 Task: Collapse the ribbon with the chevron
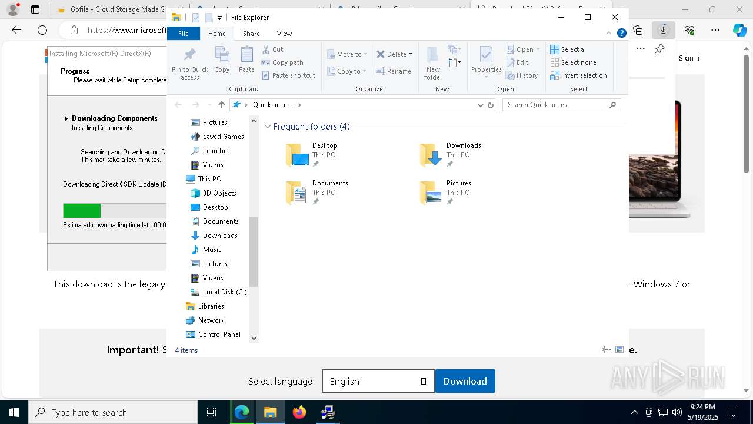(x=609, y=34)
